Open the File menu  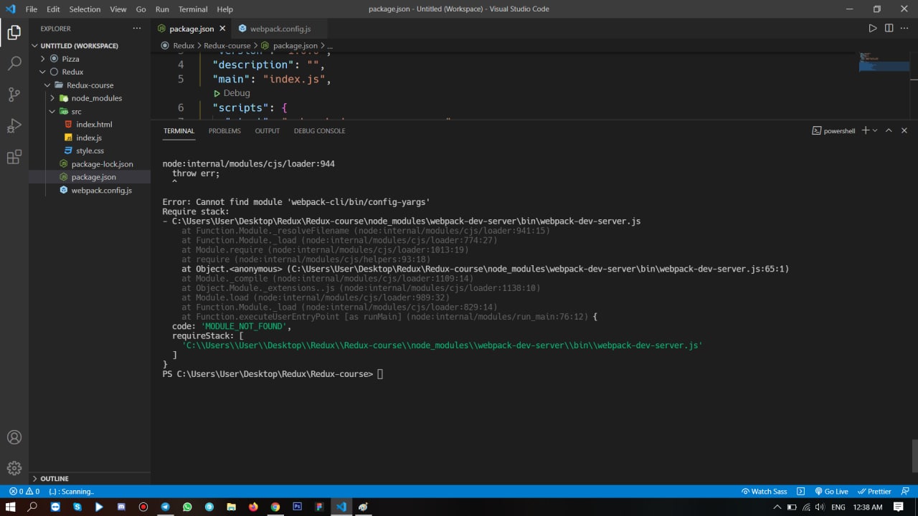point(32,9)
